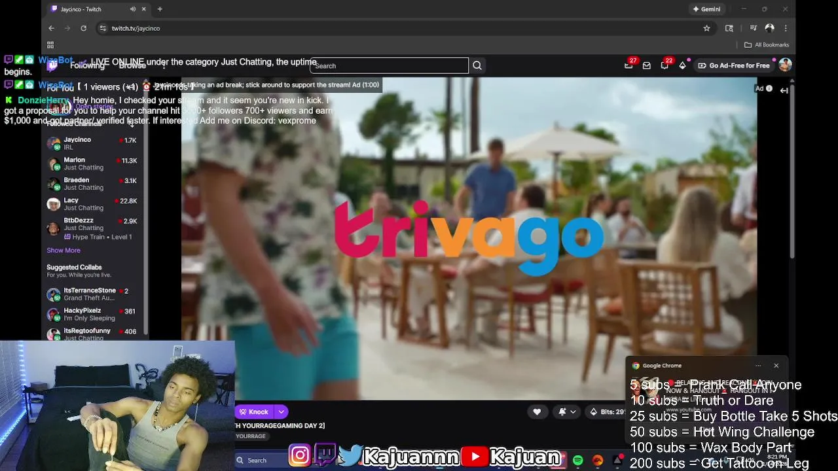Click the Twitch search field
Screen dimensions: 838x471
[389, 65]
